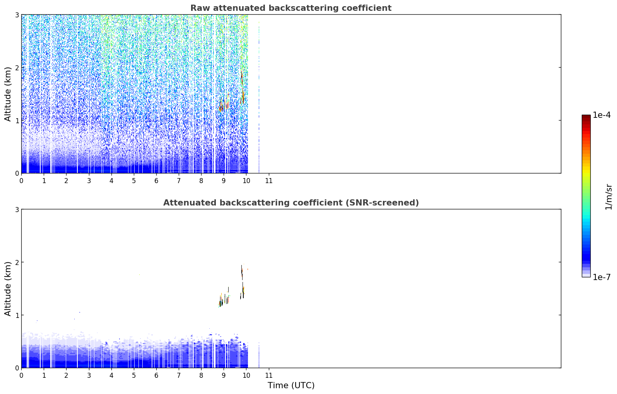Click the '1e-7' colorbar minimum label
This screenshot has height=394, width=617.
pos(602,277)
